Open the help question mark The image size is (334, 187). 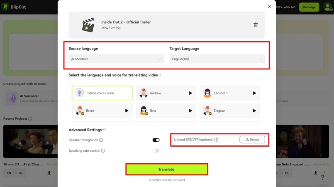tap(323, 177)
